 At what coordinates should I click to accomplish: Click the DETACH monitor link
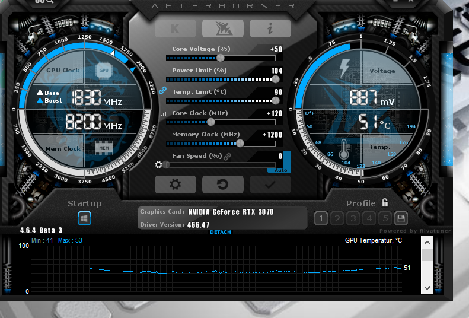pyautogui.click(x=221, y=232)
